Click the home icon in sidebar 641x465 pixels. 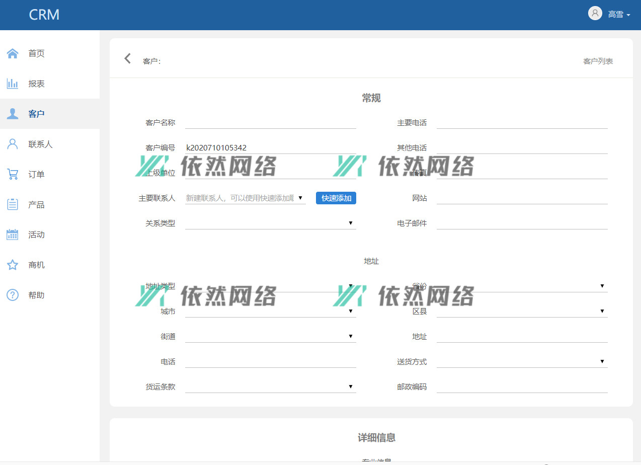coord(13,53)
